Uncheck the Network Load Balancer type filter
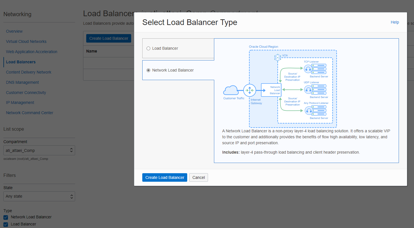The height and width of the screenshot is (228, 414). tap(6, 217)
